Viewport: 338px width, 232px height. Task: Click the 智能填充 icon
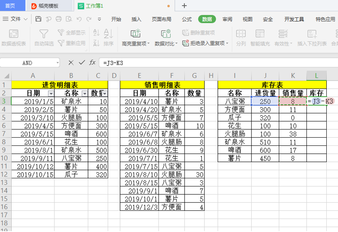coord(260,34)
